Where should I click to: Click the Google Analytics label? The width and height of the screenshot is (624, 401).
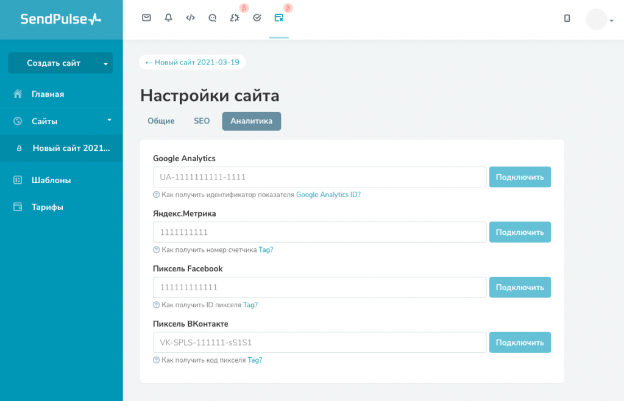click(184, 159)
